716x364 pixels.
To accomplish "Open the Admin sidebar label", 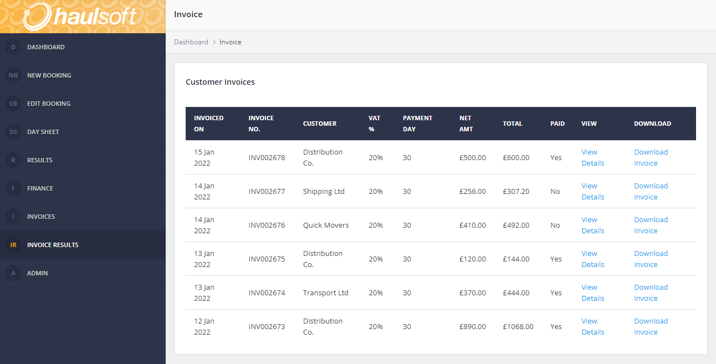I will 38,273.
